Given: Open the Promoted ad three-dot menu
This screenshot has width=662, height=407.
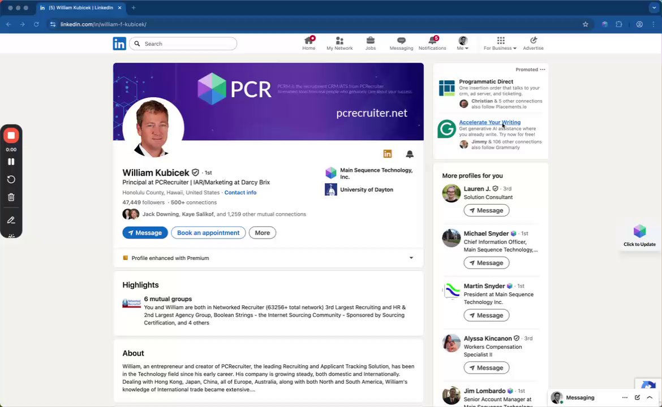Looking at the screenshot, I should pos(543,70).
